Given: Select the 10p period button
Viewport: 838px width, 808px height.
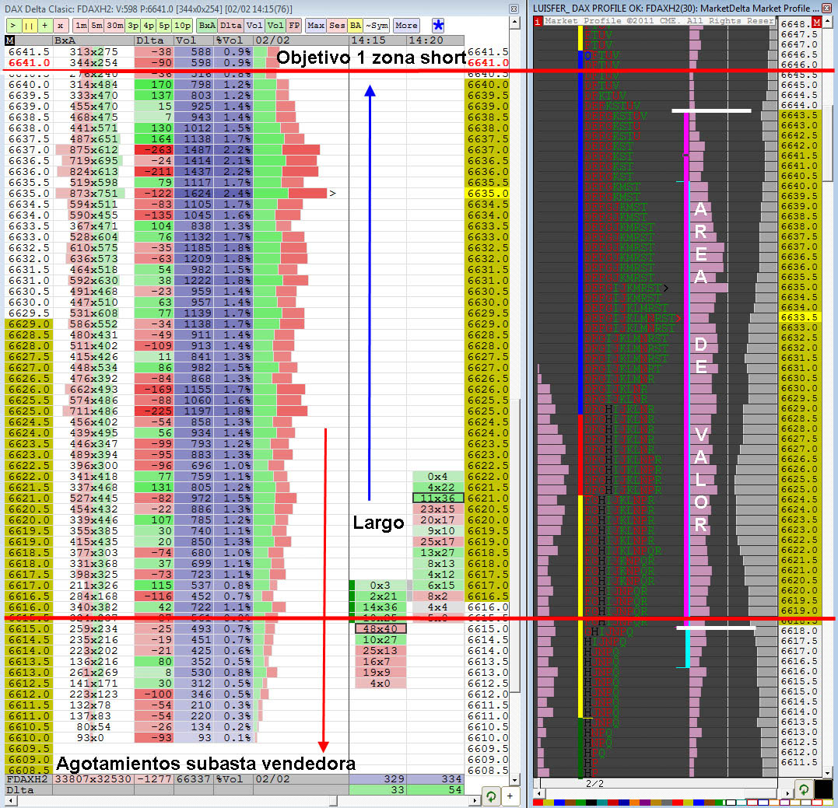Looking at the screenshot, I should tap(182, 25).
